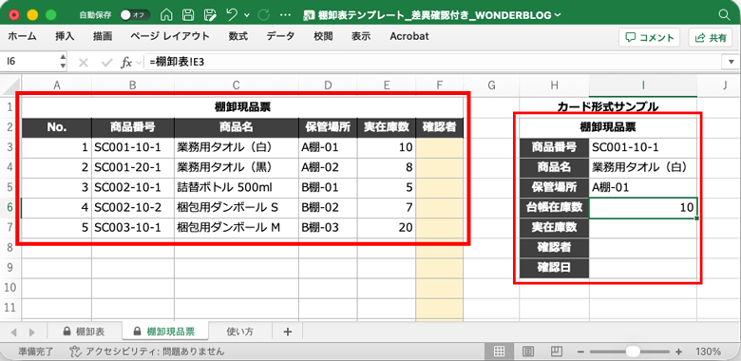Select column G header

tap(491, 85)
